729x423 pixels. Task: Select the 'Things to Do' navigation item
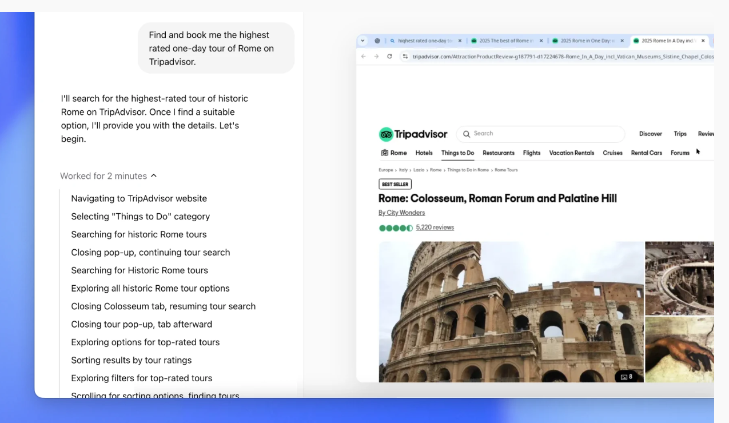click(457, 153)
